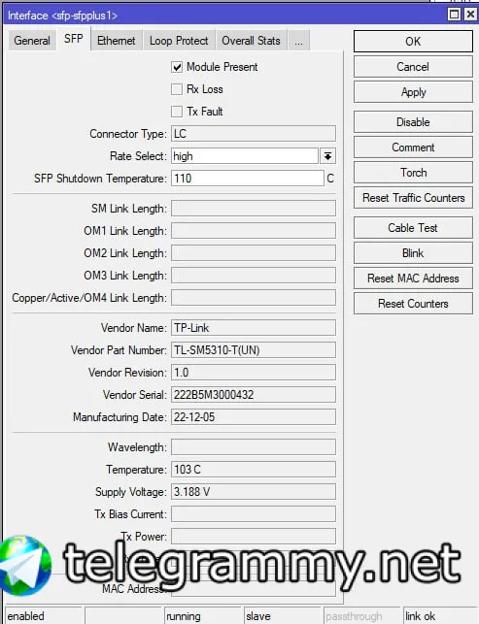Image resolution: width=479 pixels, height=624 pixels.
Task: Show more tabs with the ellipsis
Action: (x=298, y=40)
